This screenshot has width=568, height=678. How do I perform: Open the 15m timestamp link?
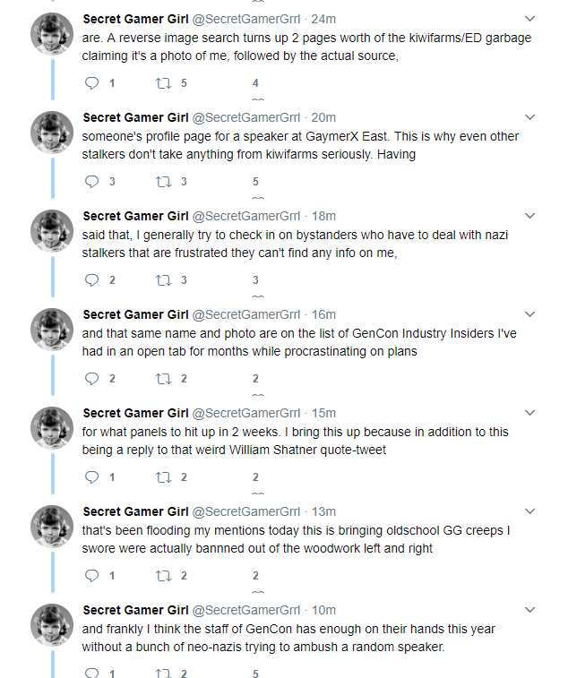(323, 413)
